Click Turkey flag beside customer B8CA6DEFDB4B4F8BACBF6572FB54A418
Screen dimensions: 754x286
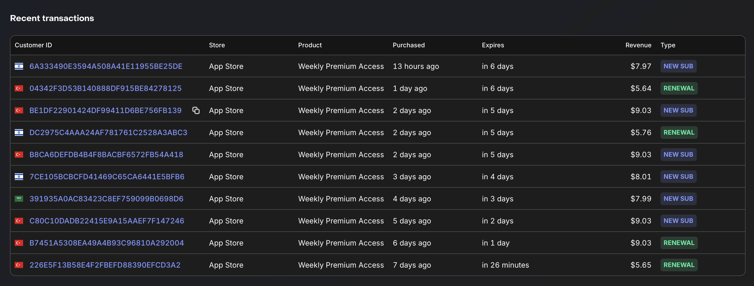click(x=19, y=154)
